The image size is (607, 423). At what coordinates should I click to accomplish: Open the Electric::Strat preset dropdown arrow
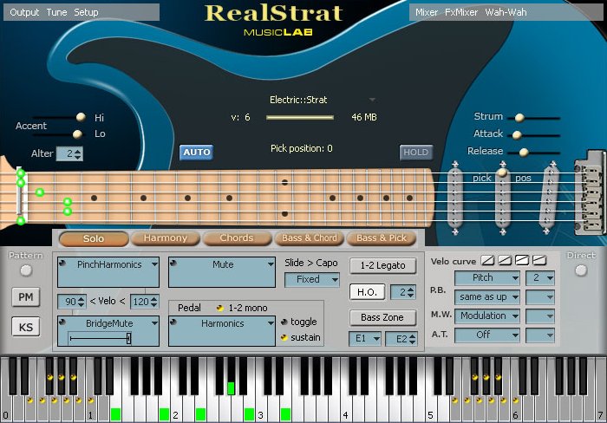(372, 100)
